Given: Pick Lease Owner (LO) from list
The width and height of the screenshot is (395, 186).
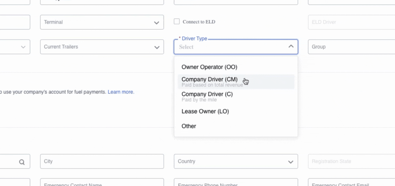Looking at the screenshot, I should tap(205, 111).
